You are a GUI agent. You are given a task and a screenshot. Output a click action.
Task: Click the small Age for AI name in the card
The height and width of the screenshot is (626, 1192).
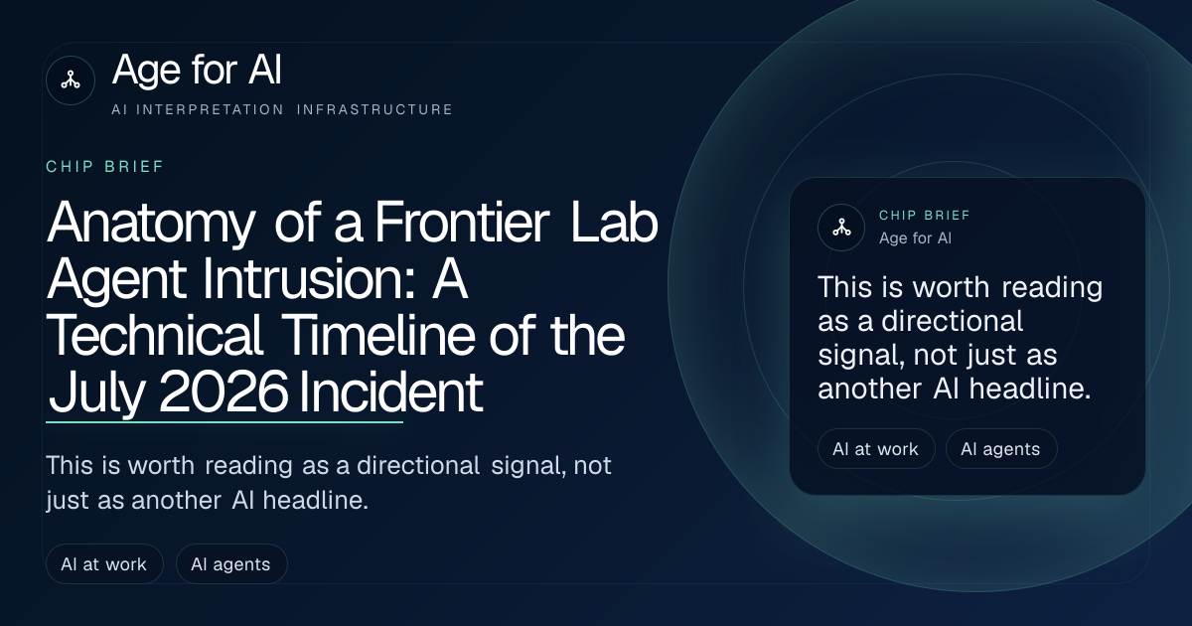(916, 238)
